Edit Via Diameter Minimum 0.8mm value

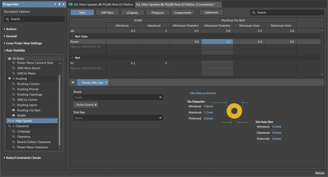click(208, 106)
